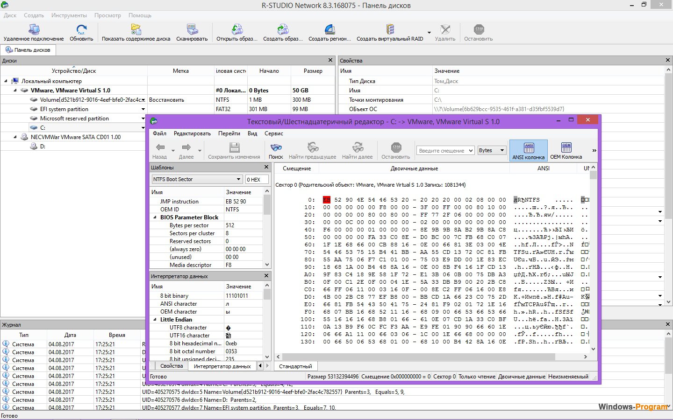Screen dimensions: 673x420
Task: Click the Метка (label) column header
Action: pos(181,71)
